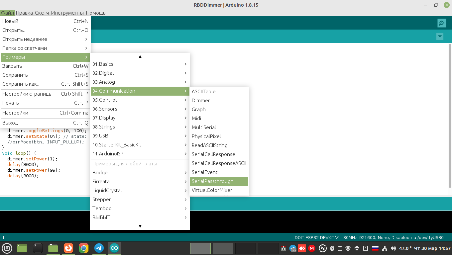Expand the 07.Display examples submenu

pyautogui.click(x=140, y=118)
